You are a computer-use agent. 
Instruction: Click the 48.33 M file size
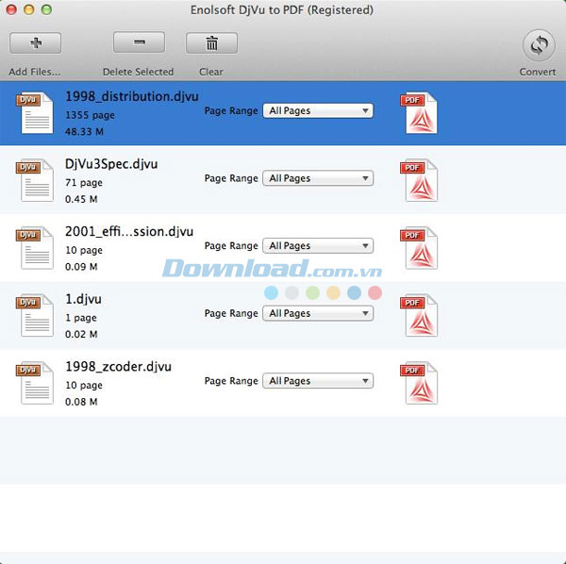[84, 132]
